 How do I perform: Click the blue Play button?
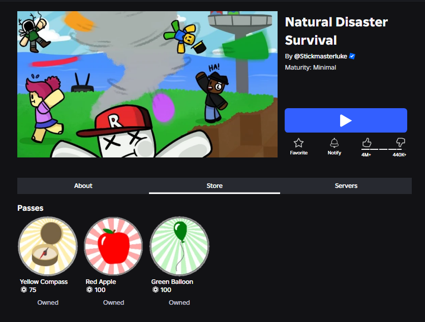346,120
